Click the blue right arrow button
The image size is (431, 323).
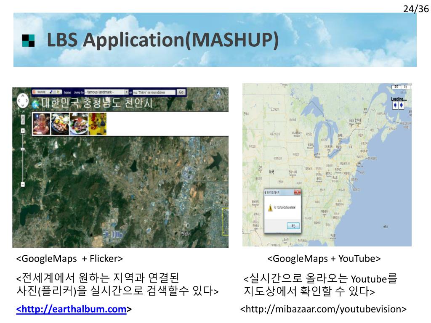(x=401, y=105)
